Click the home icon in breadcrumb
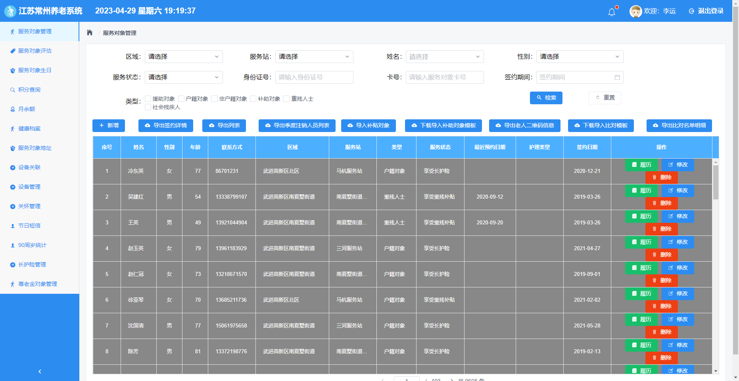739x381 pixels. tap(90, 33)
